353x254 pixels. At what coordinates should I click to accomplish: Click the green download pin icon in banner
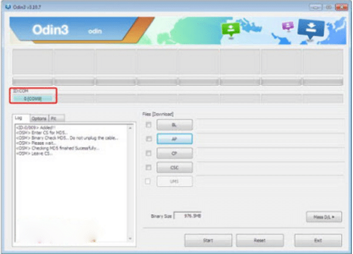[230, 30]
